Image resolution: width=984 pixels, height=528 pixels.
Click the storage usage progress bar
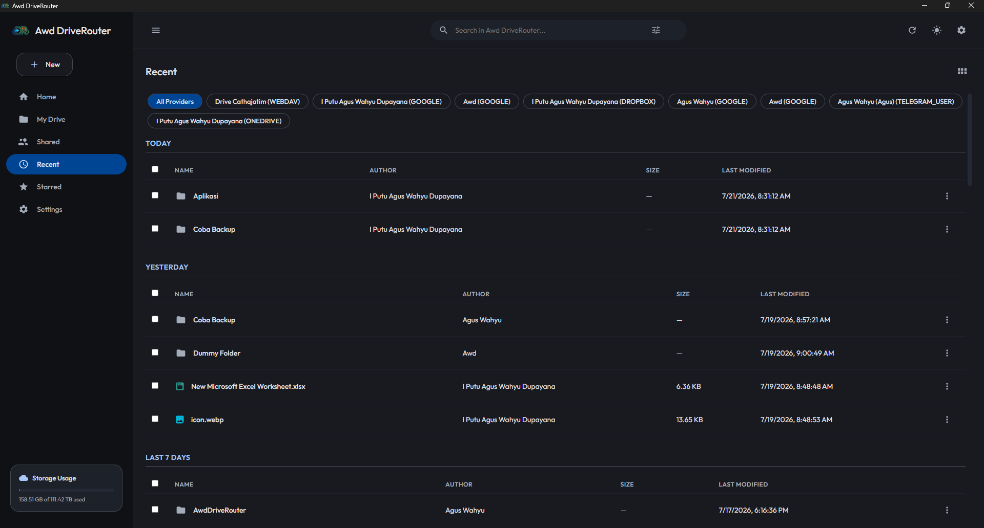[x=66, y=490]
